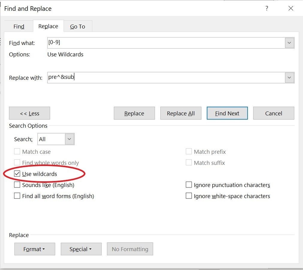Enable Find all word forms (English)
Image resolution: width=303 pixels, height=270 pixels.
click(x=17, y=196)
